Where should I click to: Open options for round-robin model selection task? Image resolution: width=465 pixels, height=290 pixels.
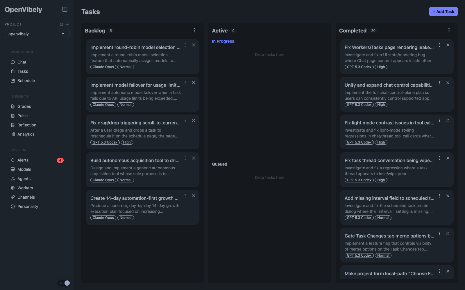[x=185, y=45]
